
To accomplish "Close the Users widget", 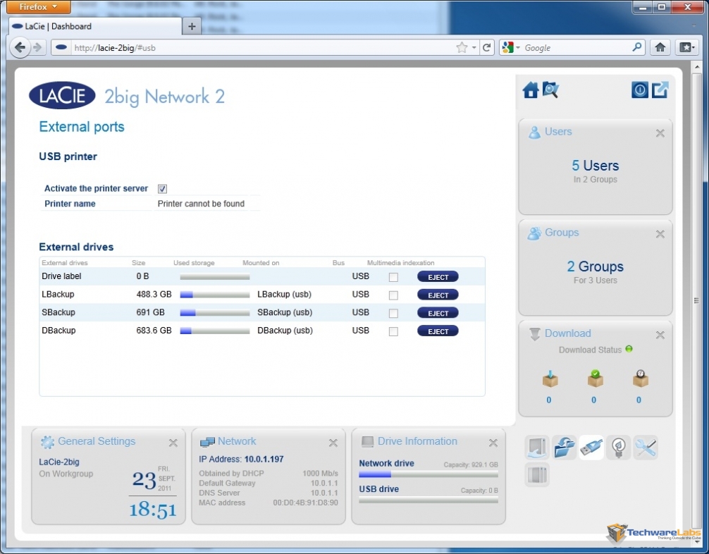I will click(x=660, y=133).
